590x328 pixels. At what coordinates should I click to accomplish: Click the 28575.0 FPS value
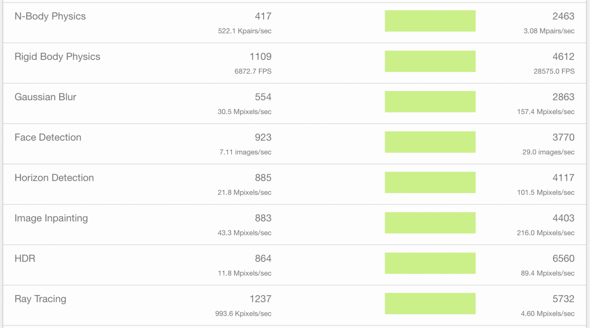[x=554, y=71]
